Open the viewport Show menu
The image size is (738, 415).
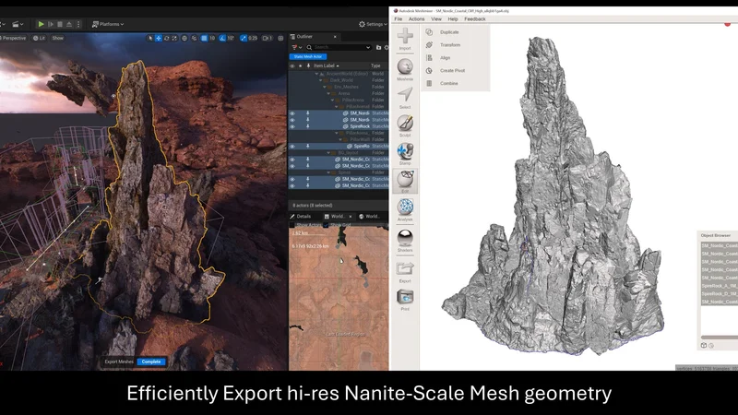pos(57,38)
